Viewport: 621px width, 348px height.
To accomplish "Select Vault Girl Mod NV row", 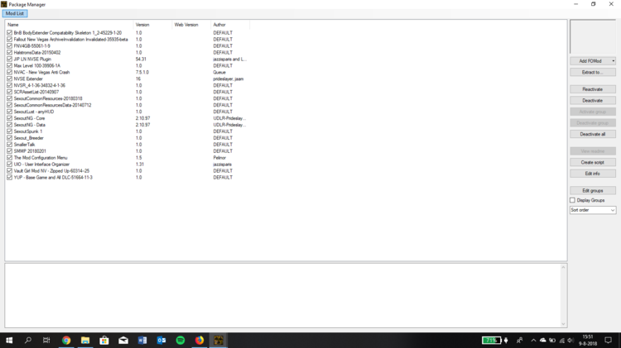I will pyautogui.click(x=51, y=171).
